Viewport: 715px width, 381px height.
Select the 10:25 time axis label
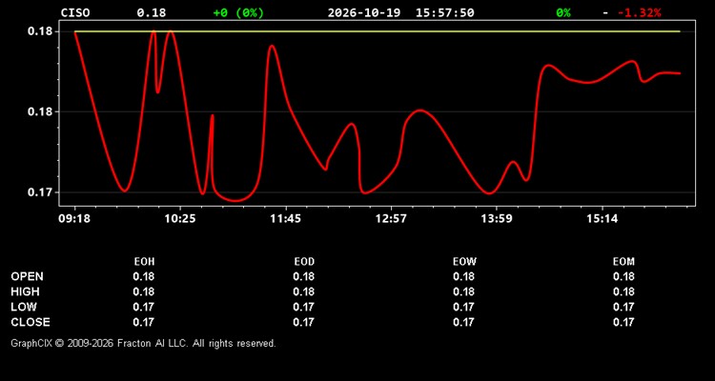pos(179,219)
